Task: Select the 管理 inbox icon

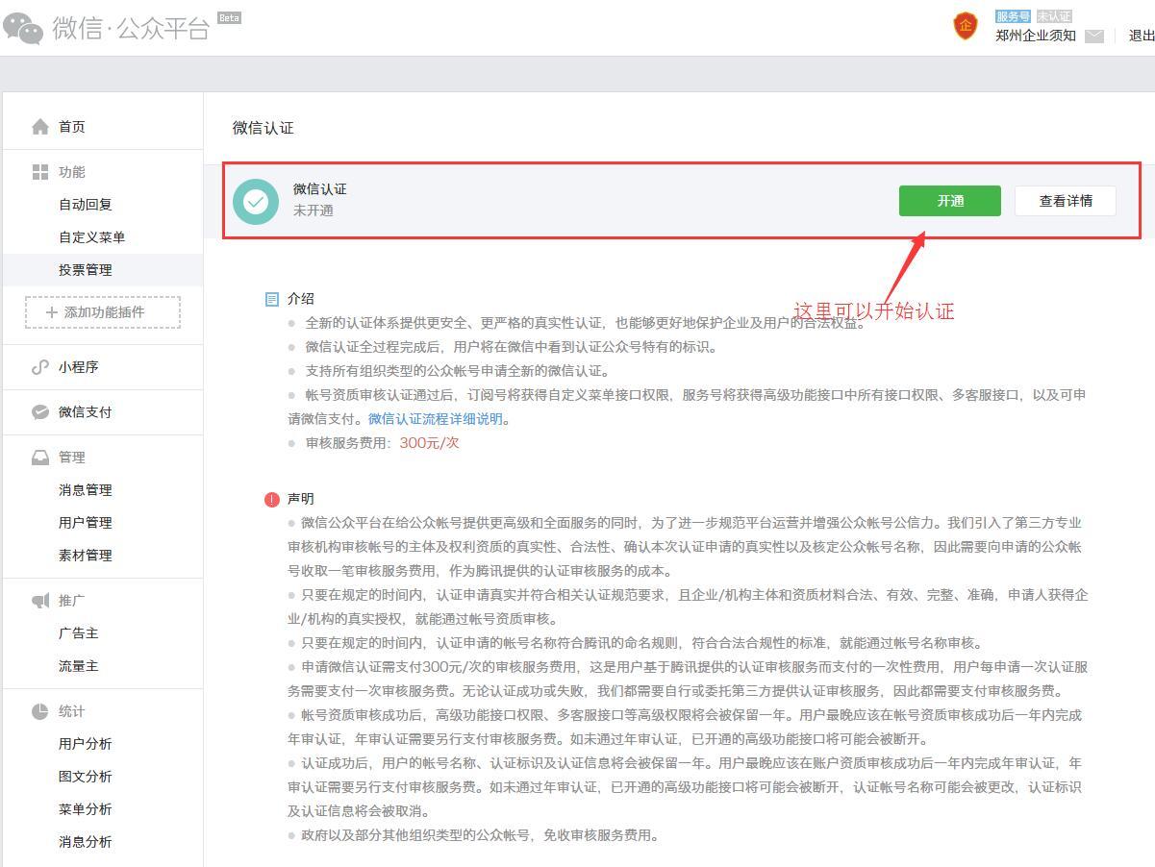Action: coord(39,458)
